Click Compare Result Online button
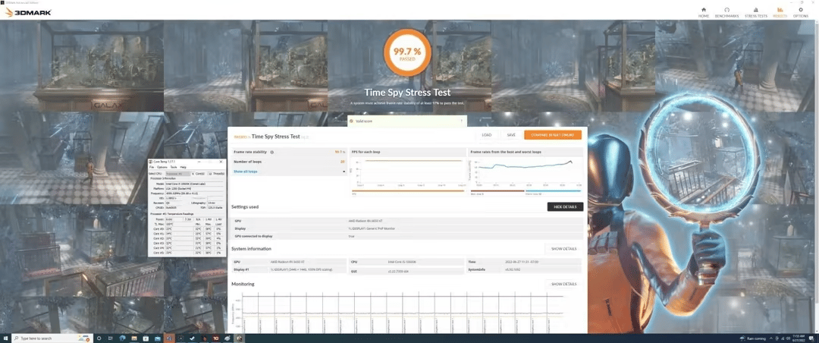Image resolution: width=819 pixels, height=343 pixels. click(553, 135)
